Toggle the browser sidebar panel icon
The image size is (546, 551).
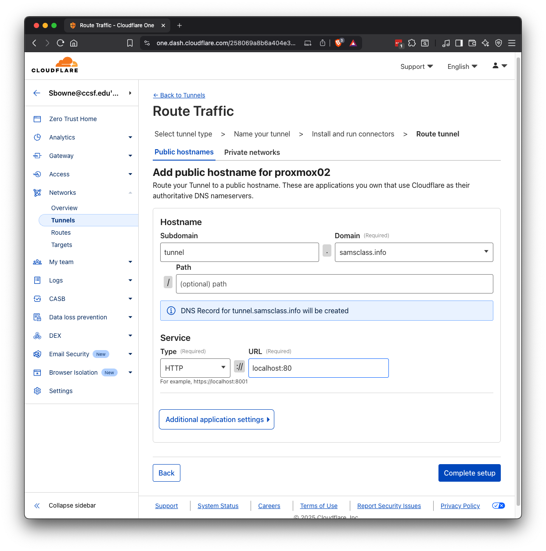(459, 43)
